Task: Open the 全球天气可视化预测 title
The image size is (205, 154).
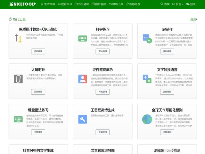Action: [167, 110]
